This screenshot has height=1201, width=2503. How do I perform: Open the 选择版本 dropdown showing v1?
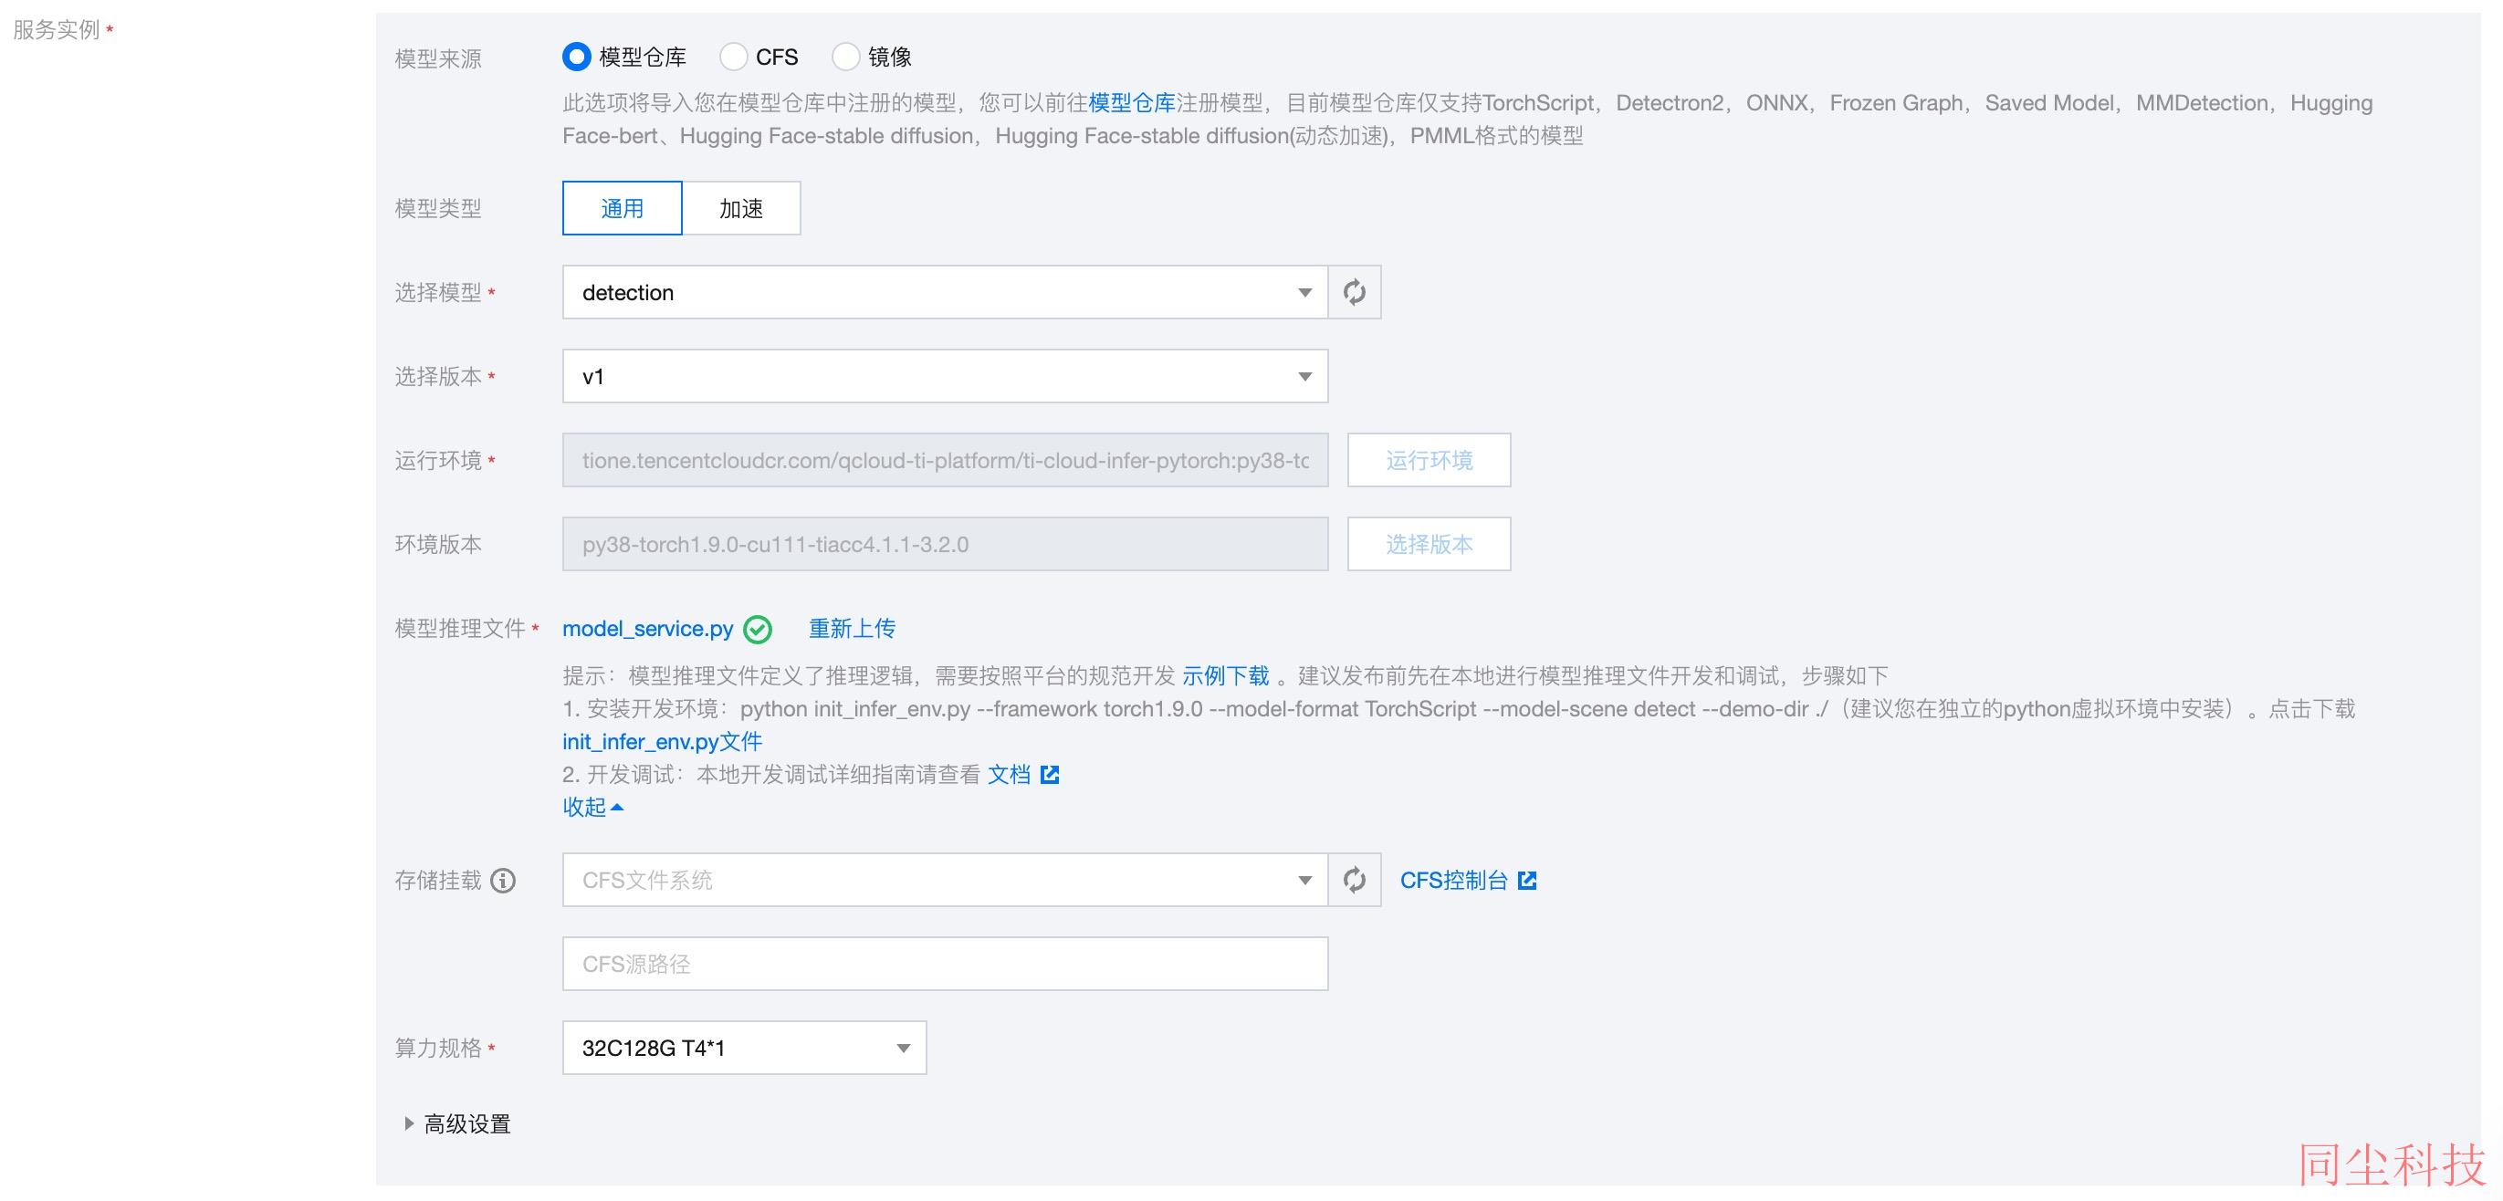[x=946, y=376]
